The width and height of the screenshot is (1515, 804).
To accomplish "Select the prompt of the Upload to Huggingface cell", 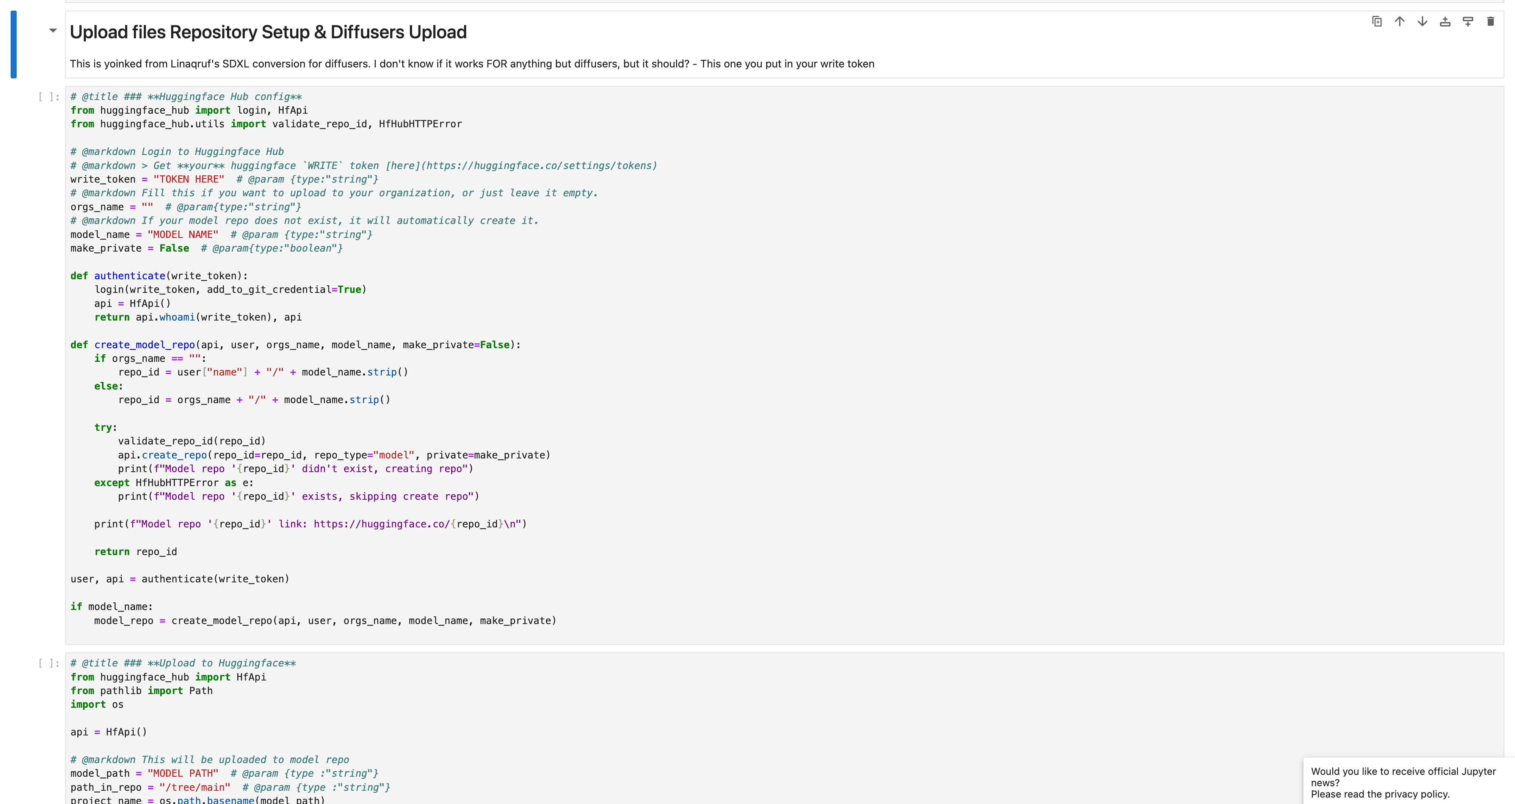I will tap(48, 663).
